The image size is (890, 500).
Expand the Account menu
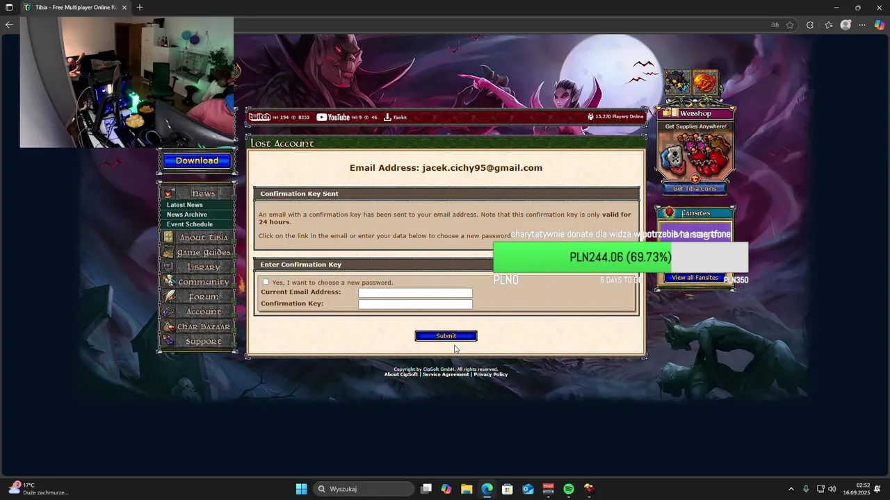(x=197, y=311)
